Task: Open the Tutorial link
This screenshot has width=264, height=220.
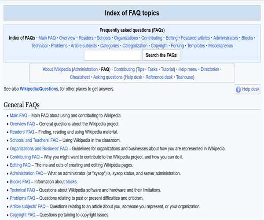Action: click(x=167, y=70)
